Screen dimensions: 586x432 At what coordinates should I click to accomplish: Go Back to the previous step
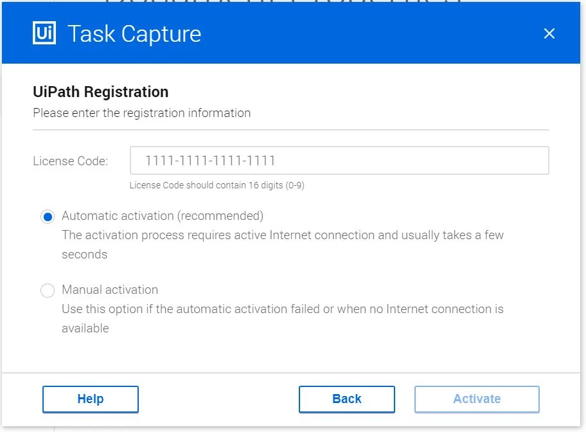(x=347, y=399)
